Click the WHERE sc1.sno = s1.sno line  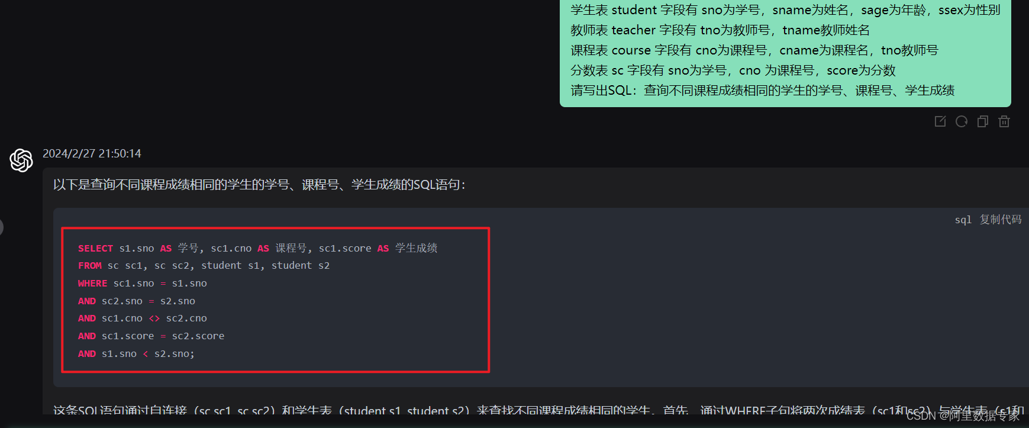(x=143, y=284)
